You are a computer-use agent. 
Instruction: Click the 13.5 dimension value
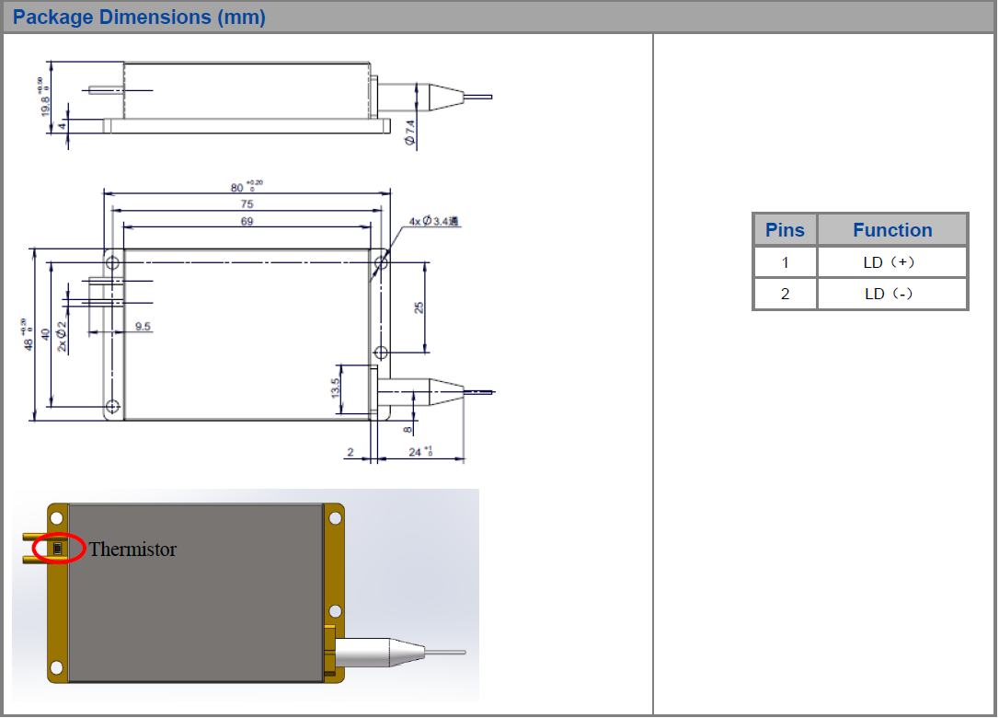tap(336, 388)
